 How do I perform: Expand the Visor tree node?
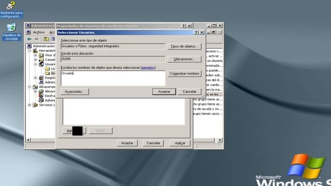[35, 55]
